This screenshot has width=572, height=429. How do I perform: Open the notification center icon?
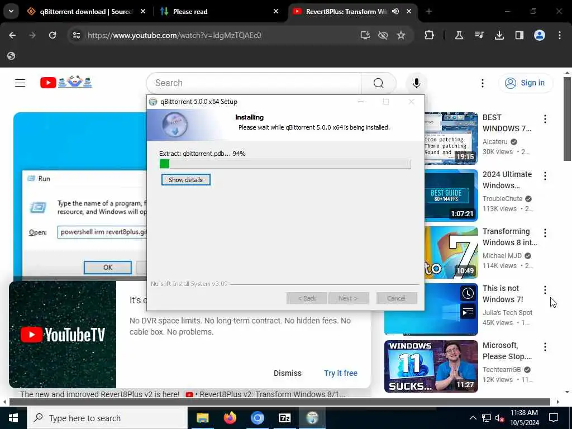(x=554, y=418)
